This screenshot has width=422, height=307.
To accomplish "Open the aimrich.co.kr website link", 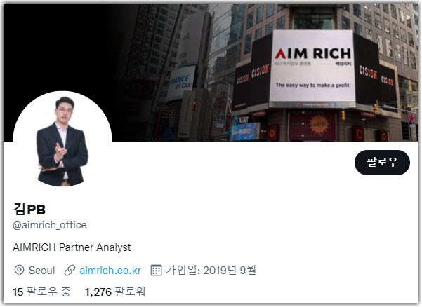I will [x=110, y=271].
